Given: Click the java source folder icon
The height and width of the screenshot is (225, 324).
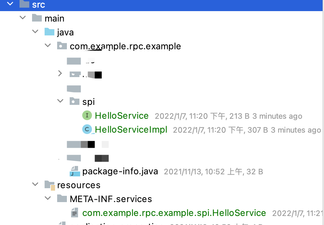Looking at the screenshot, I should tap(49, 32).
